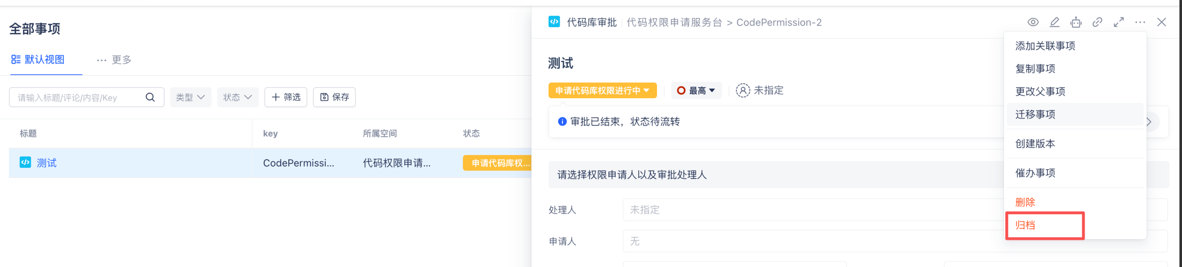Copy link using the chain icon
Image resolution: width=1182 pixels, height=267 pixels.
pos(1097,22)
